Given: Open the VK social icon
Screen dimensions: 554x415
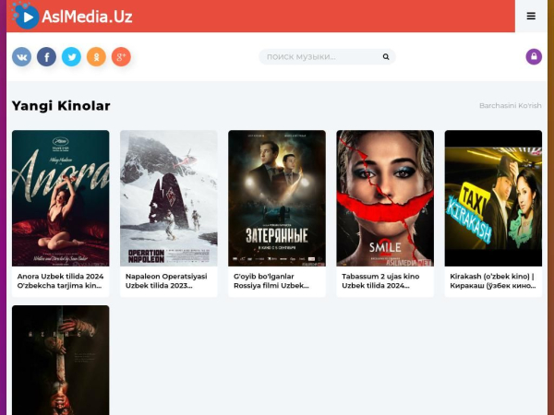Looking at the screenshot, I should (21, 56).
